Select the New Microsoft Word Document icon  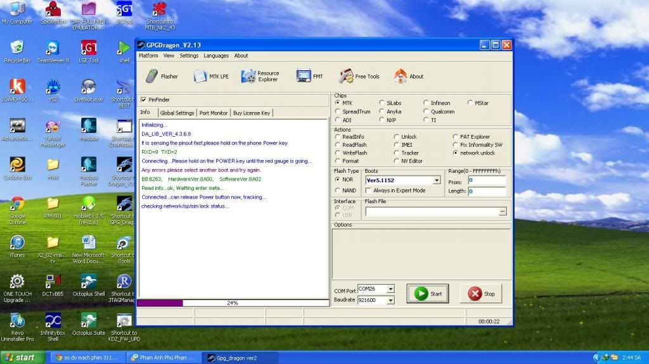tap(89, 249)
